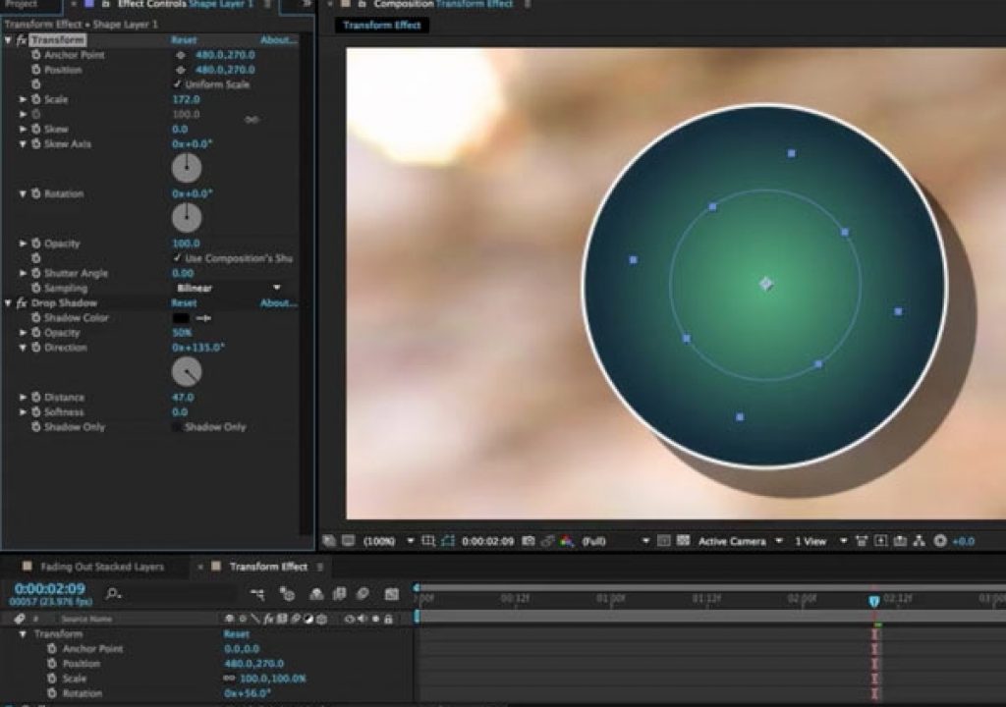
Task: Click the timeline search magnifier icon
Action: [x=114, y=594]
